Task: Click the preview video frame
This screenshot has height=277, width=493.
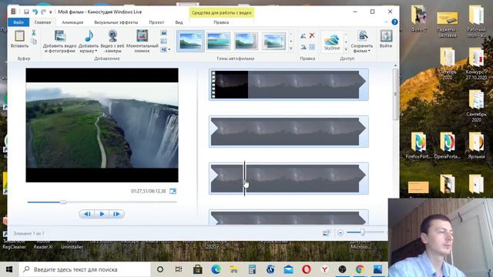Action: click(102, 125)
